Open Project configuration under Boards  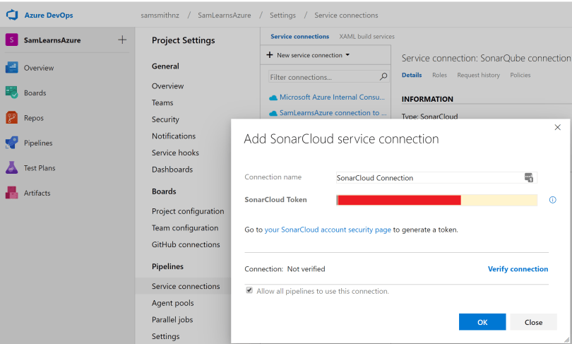pos(188,211)
